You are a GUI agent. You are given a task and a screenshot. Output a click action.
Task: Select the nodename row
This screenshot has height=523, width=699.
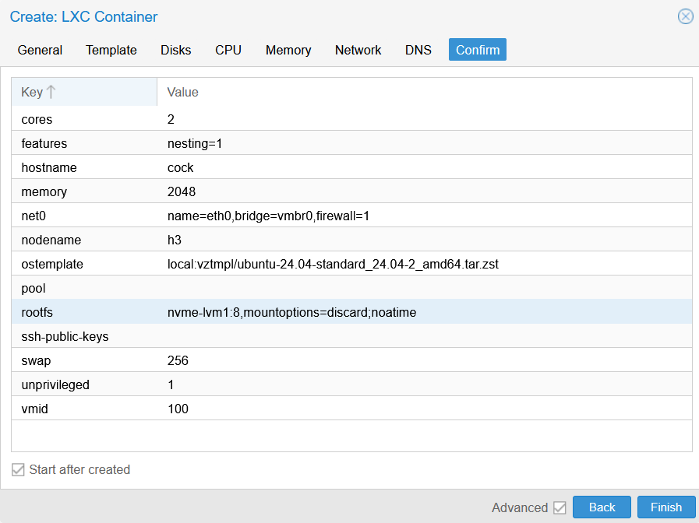pyautogui.click(x=351, y=240)
